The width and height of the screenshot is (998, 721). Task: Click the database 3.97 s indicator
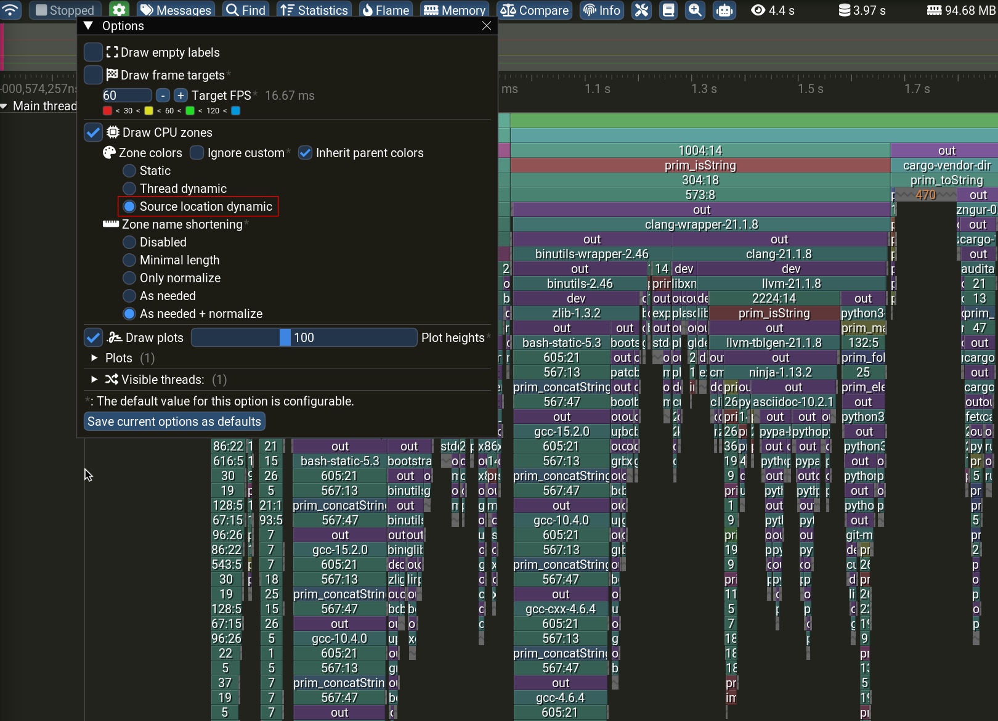pyautogui.click(x=862, y=10)
